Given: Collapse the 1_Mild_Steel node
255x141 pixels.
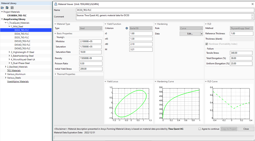Looking at the screenshot, I should click(x=9, y=26).
